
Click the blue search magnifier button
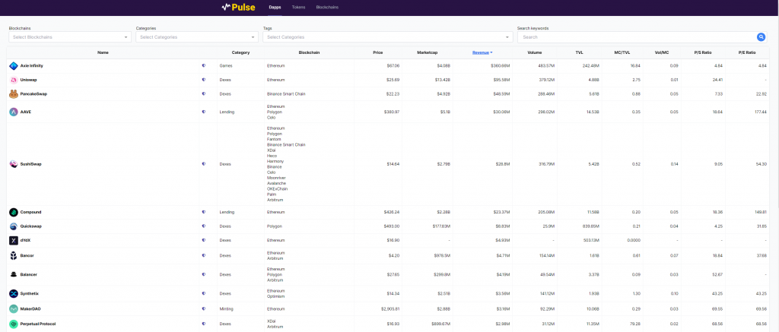click(761, 36)
